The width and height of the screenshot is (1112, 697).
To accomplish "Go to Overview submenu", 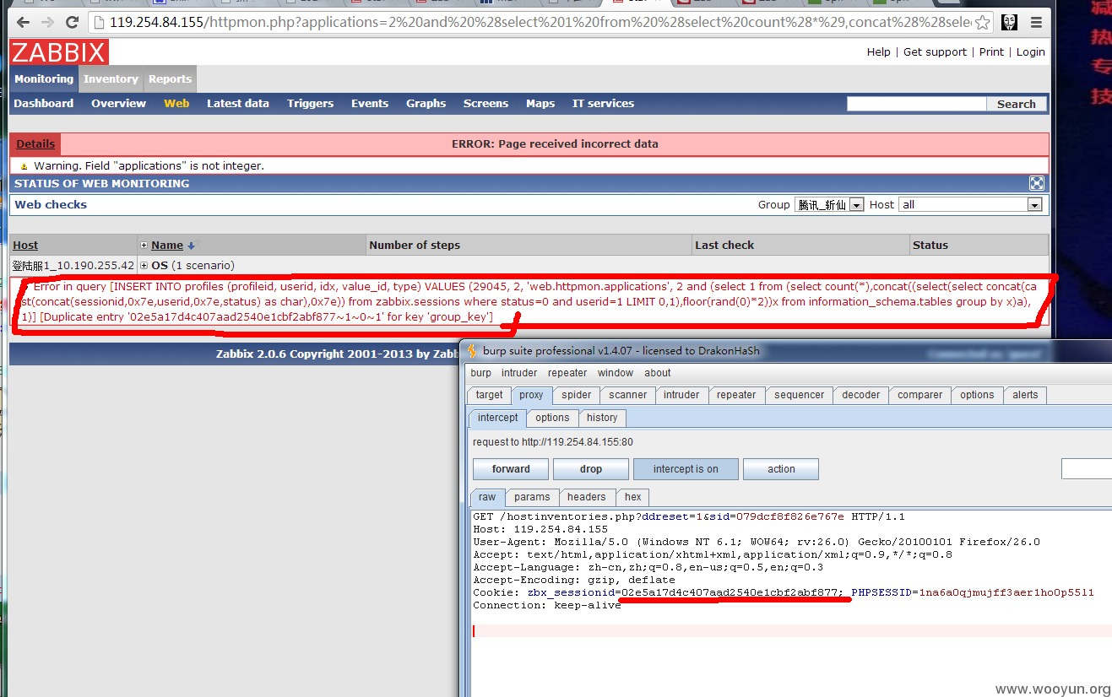I will (118, 104).
